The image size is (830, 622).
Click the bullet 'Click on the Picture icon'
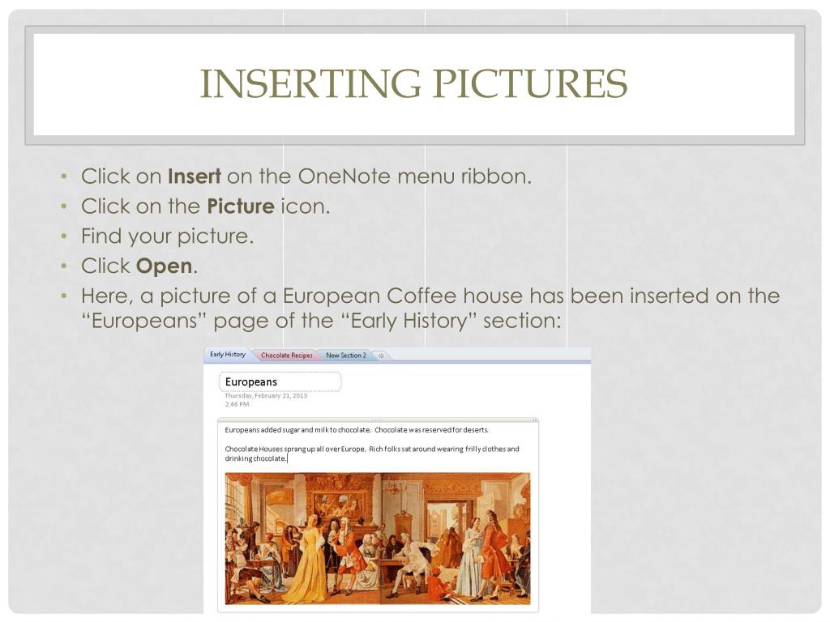pos(205,207)
